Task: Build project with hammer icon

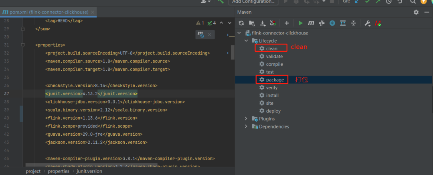Action: tap(221, 1)
